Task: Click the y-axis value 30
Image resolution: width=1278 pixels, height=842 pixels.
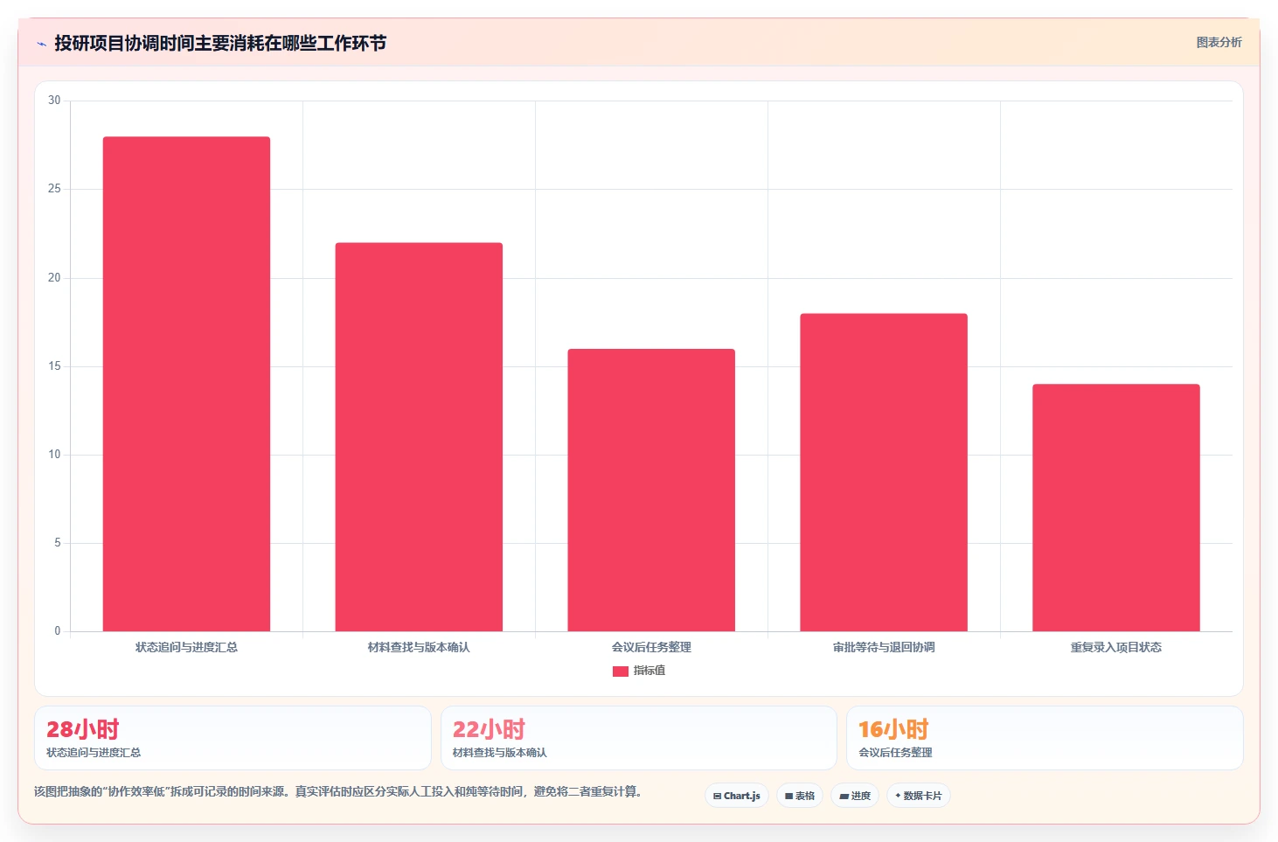Action: click(x=54, y=101)
